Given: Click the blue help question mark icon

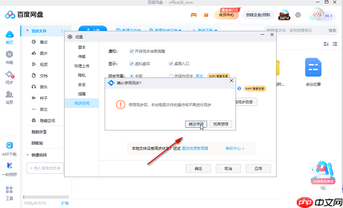Looking at the screenshot, I should point(239,88).
